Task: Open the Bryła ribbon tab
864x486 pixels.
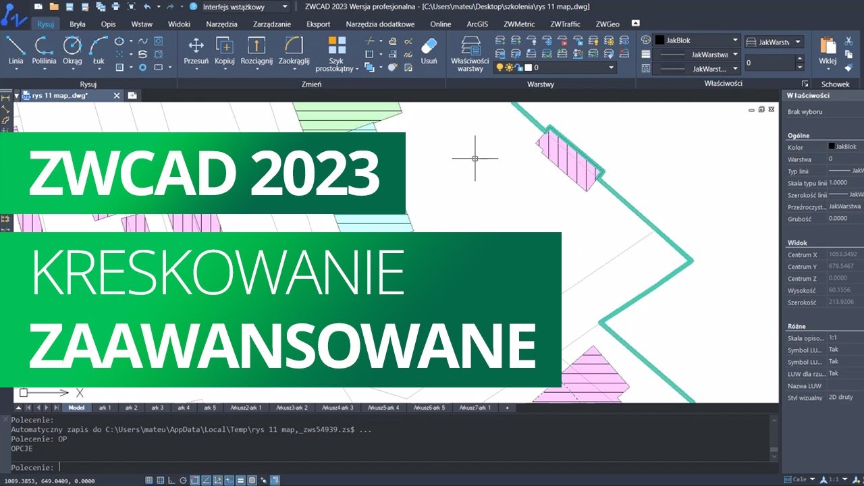Action: point(78,24)
